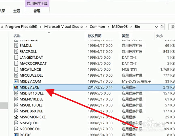Screen dimensions: 175x136
Task: Expand the arrow after Program Files (x86)
Action: (x=41, y=27)
